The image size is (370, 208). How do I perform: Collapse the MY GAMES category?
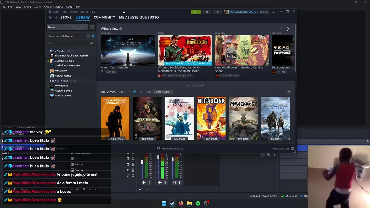[x=48, y=51]
